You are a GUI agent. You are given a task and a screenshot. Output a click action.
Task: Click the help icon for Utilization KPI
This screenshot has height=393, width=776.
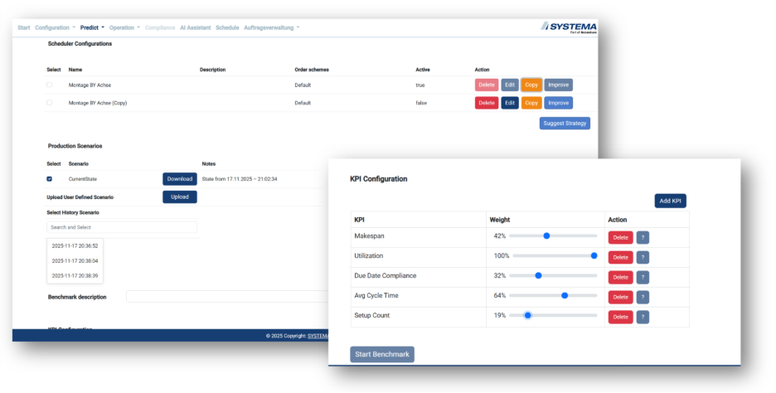pyautogui.click(x=643, y=257)
